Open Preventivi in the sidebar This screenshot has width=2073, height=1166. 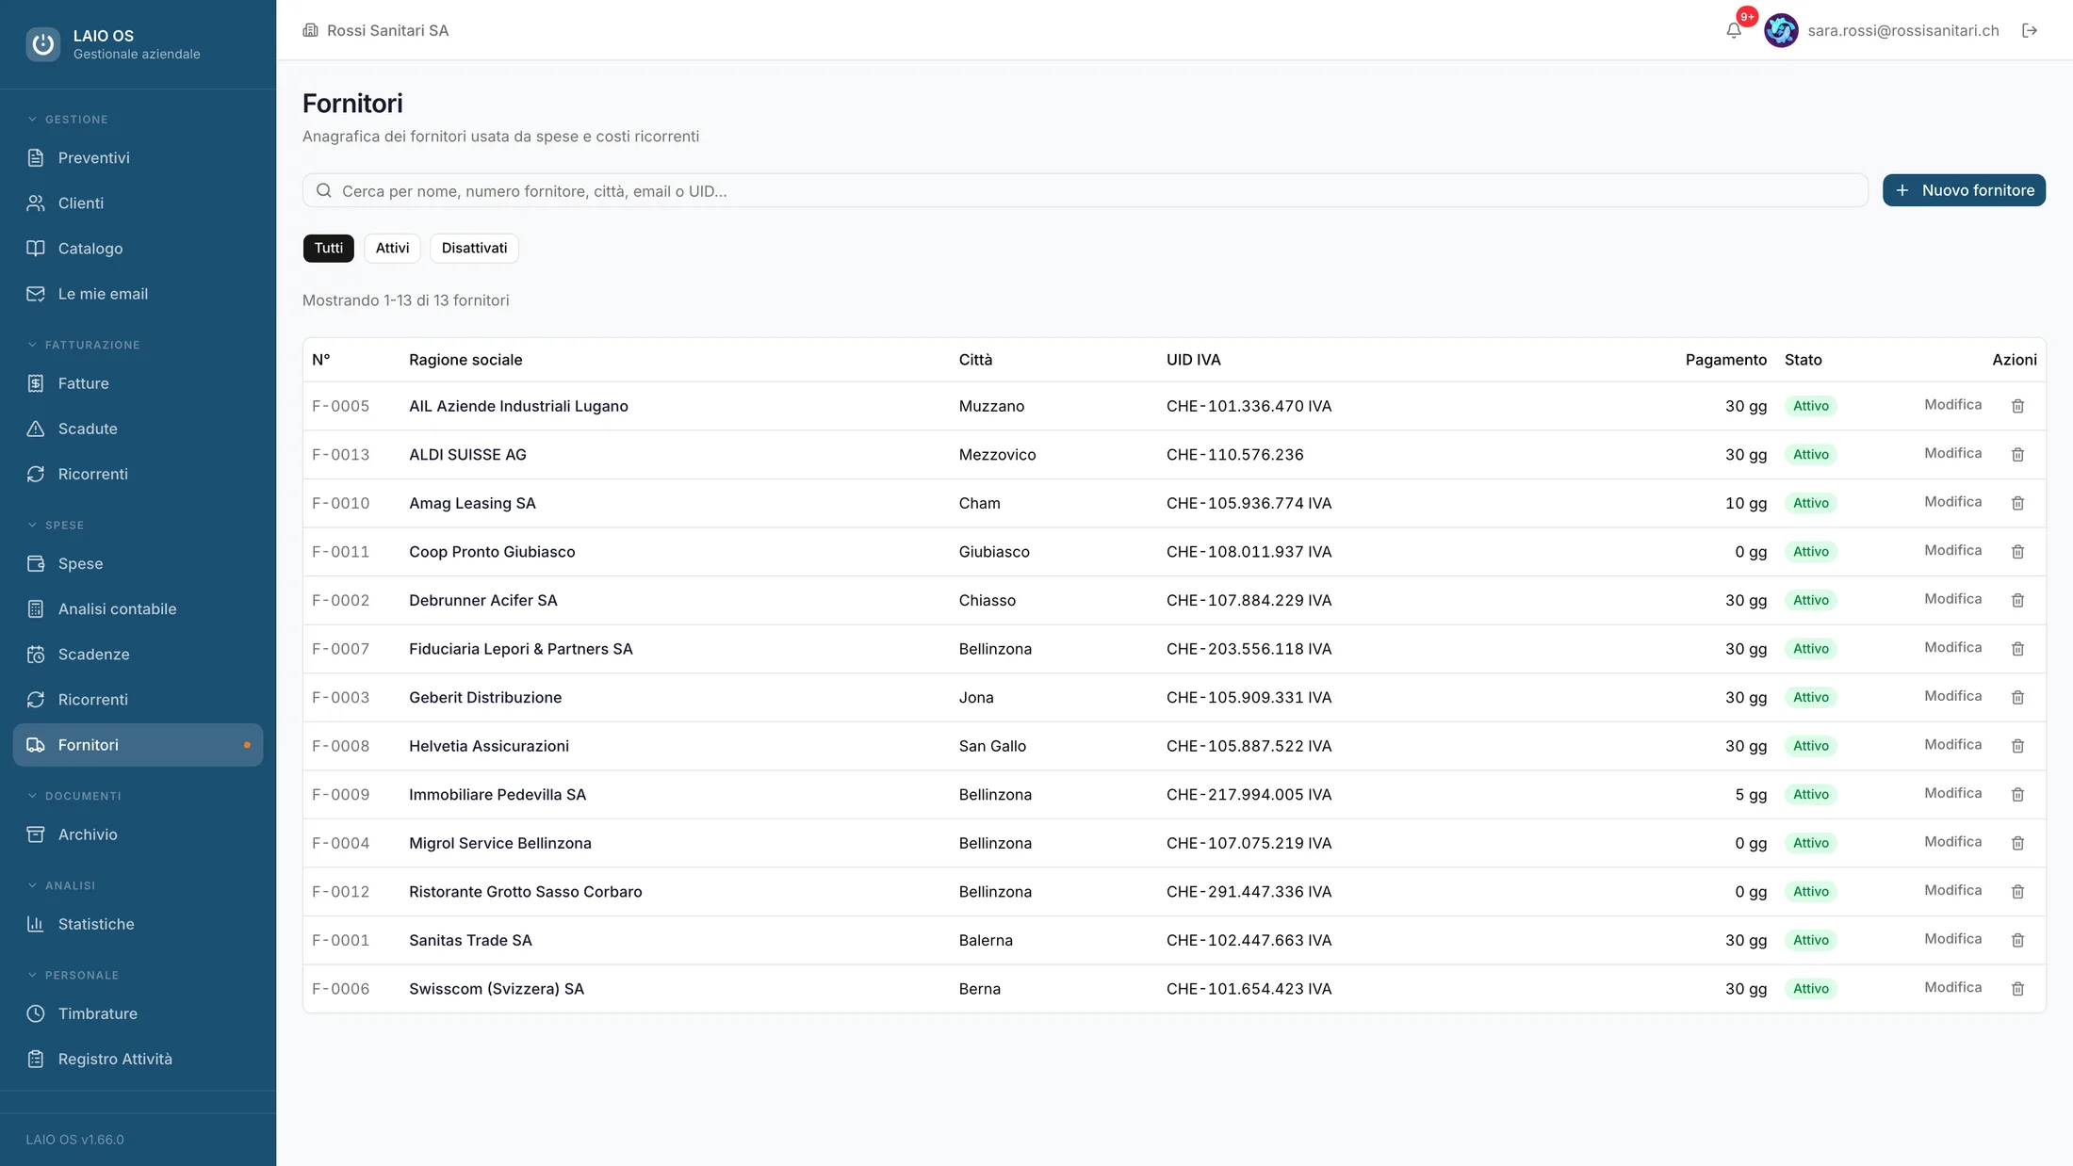138,157
